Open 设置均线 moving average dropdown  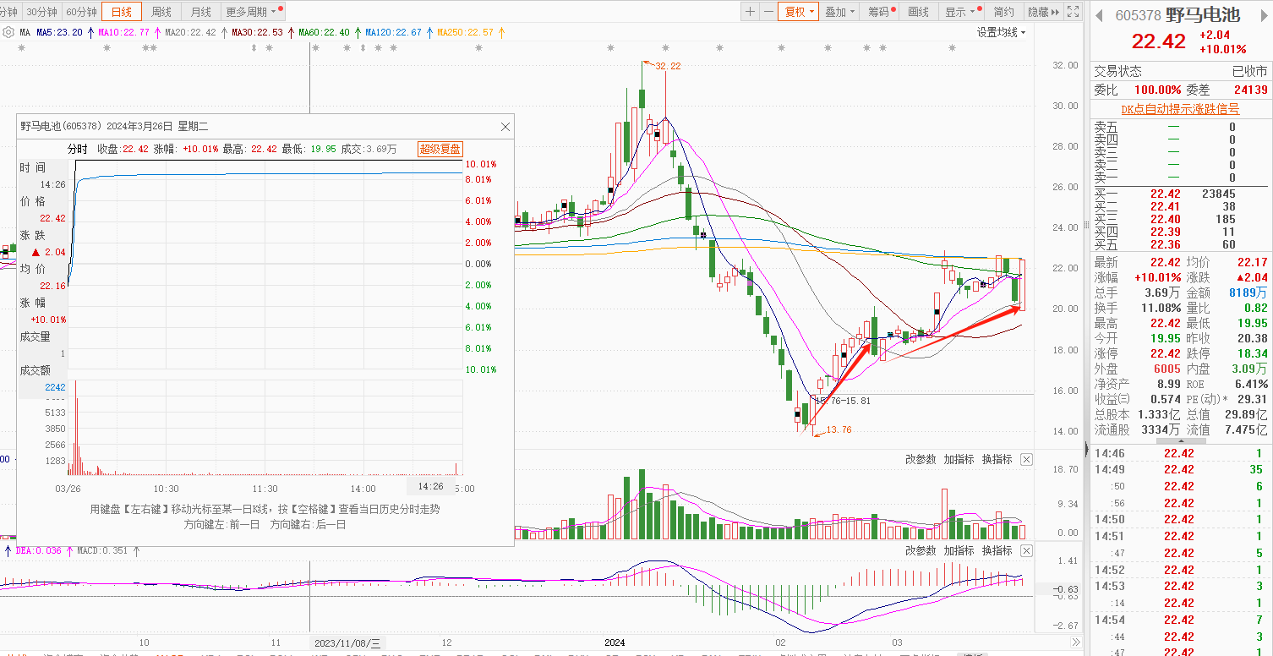coord(1001,32)
